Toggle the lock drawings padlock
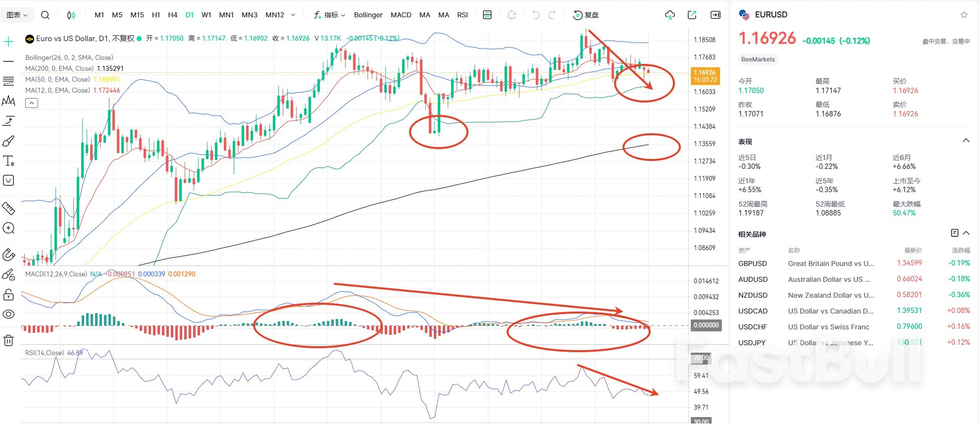Viewport: 979px width, 424px height. [x=8, y=295]
